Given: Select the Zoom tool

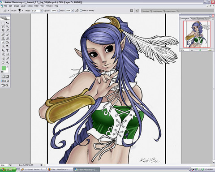Looking at the screenshot, I should click(x=7, y=62).
